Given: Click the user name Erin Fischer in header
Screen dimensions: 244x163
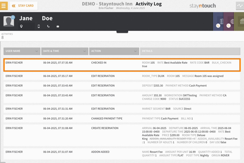Looking at the screenshot, I should 106,8.
